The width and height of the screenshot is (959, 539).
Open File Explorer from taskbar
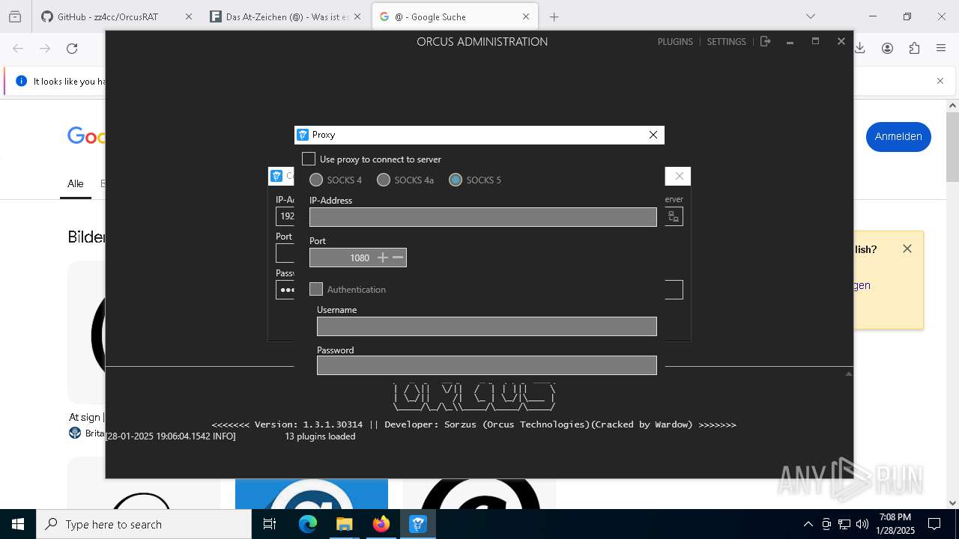[344, 524]
